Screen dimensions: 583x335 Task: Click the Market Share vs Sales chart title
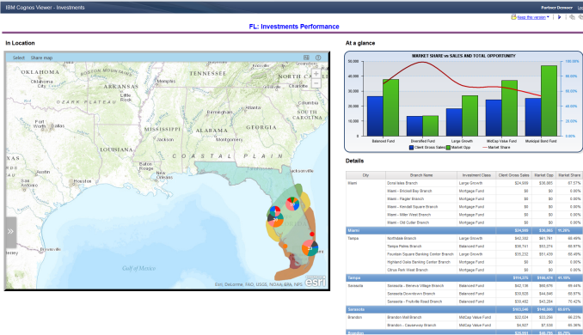pos(463,56)
